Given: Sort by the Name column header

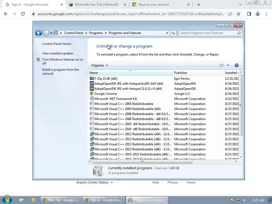Looking at the screenshot, I should tap(130, 73).
